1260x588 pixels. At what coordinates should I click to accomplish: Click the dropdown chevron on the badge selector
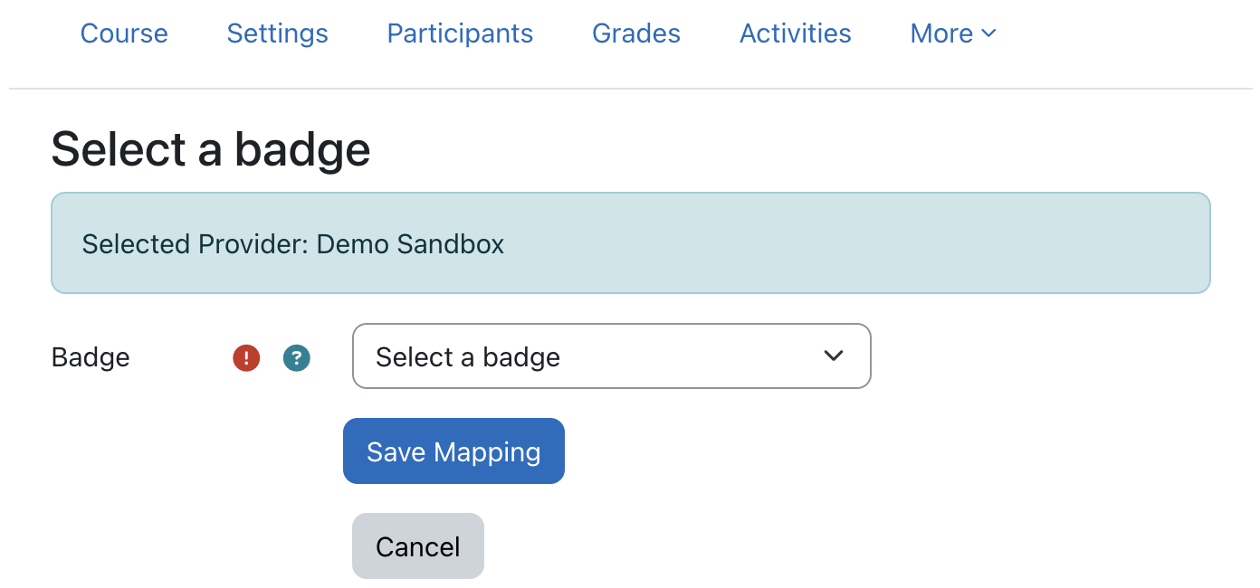click(834, 356)
